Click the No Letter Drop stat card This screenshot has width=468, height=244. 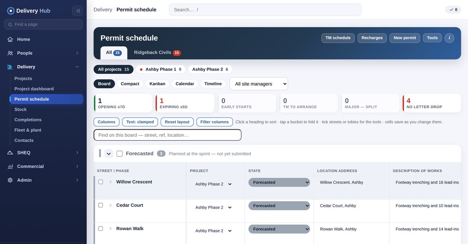point(432,103)
